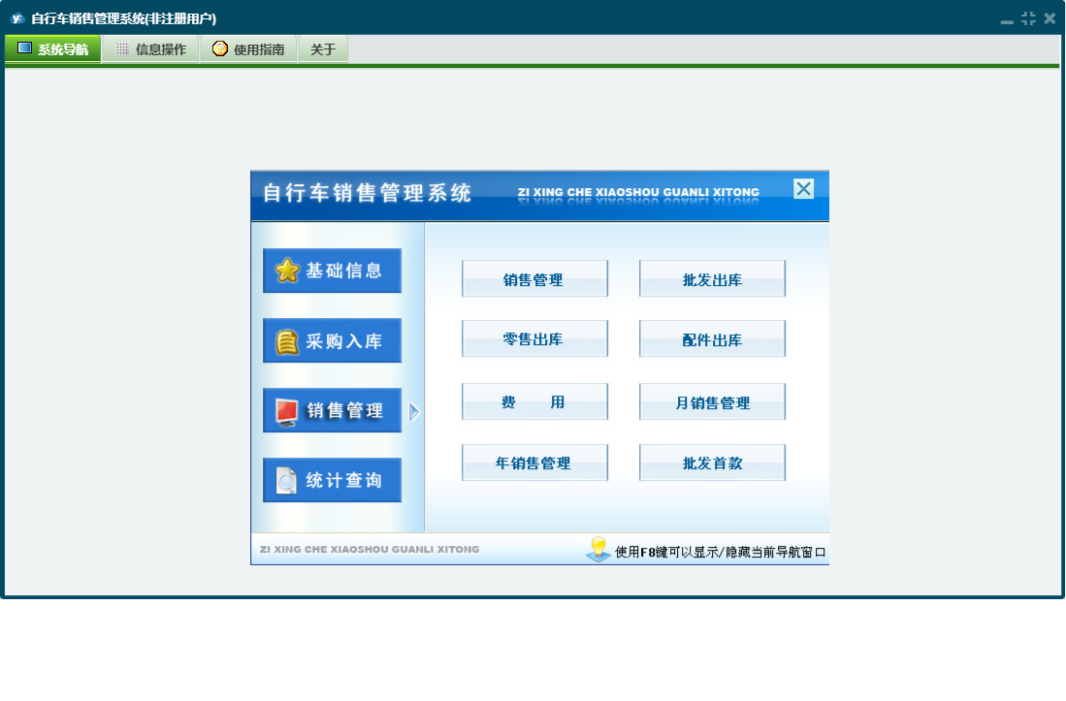Select 销售管理 in the left sidebar
Viewport: 1066px width, 701px height.
pos(332,410)
